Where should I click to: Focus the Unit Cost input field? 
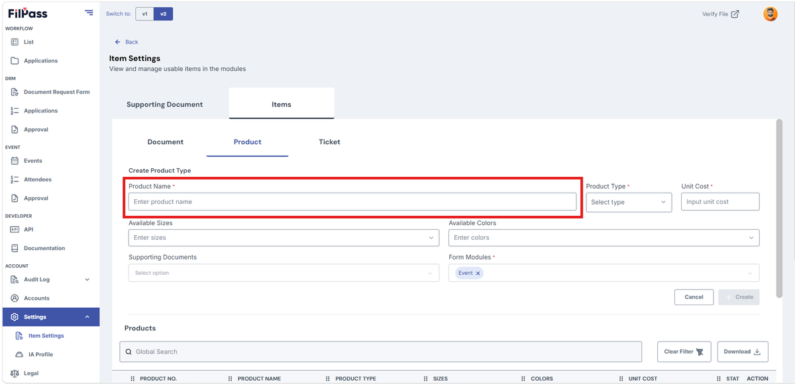pos(720,202)
